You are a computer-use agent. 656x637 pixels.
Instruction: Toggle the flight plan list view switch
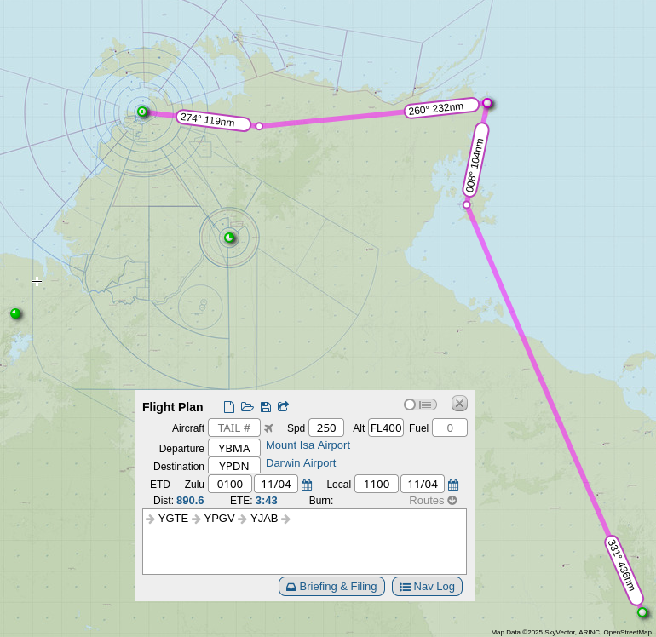click(x=420, y=405)
